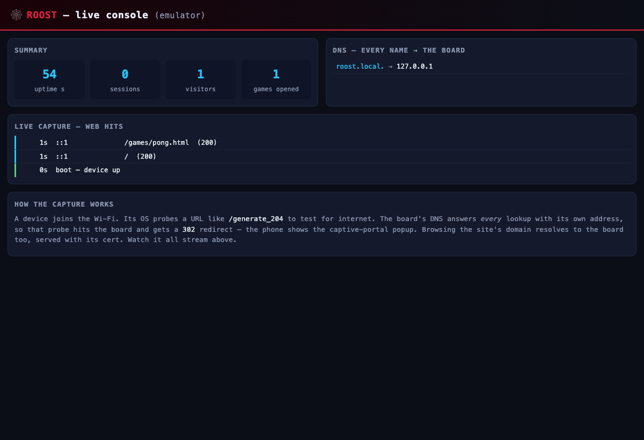Click the (emulator) label in header
This screenshot has width=644, height=440.
point(180,16)
